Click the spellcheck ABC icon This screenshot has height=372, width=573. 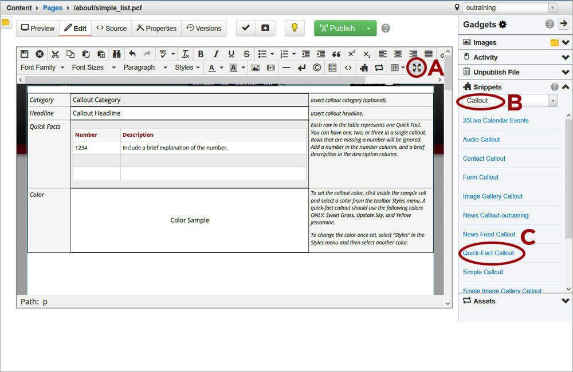(x=163, y=54)
